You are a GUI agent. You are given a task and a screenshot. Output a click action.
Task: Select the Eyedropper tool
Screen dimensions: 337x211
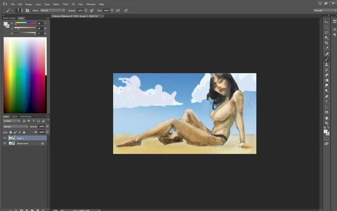tap(326, 49)
